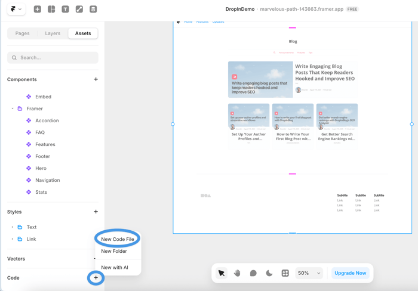The height and width of the screenshot is (291, 418).
Task: Click marvelous-path-143663.framer.app site URL
Action: pyautogui.click(x=302, y=9)
